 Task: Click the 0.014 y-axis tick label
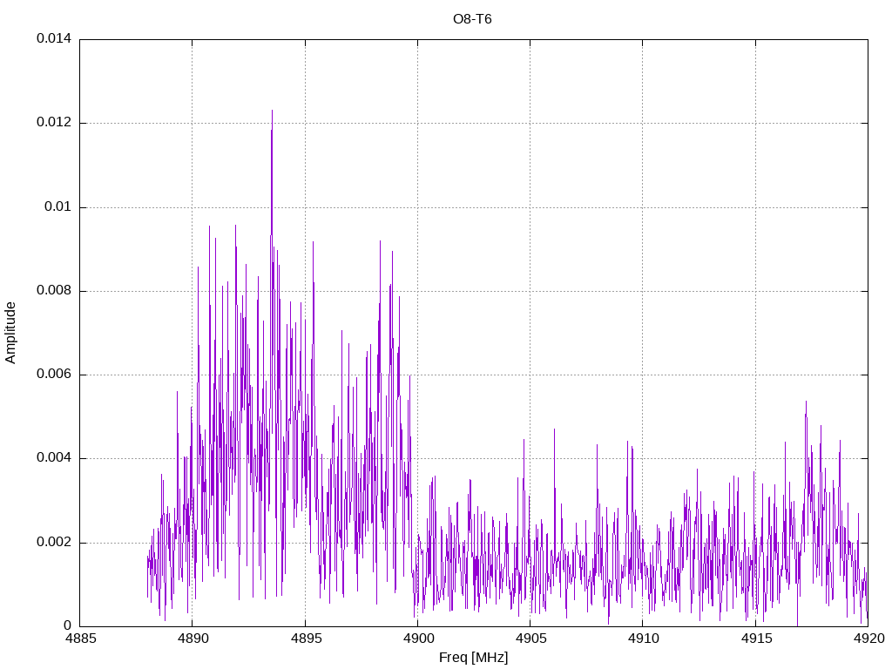tap(53, 39)
